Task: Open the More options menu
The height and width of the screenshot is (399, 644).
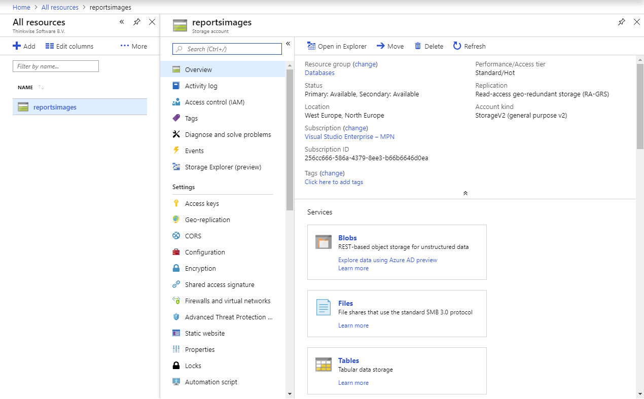Action: tap(134, 46)
